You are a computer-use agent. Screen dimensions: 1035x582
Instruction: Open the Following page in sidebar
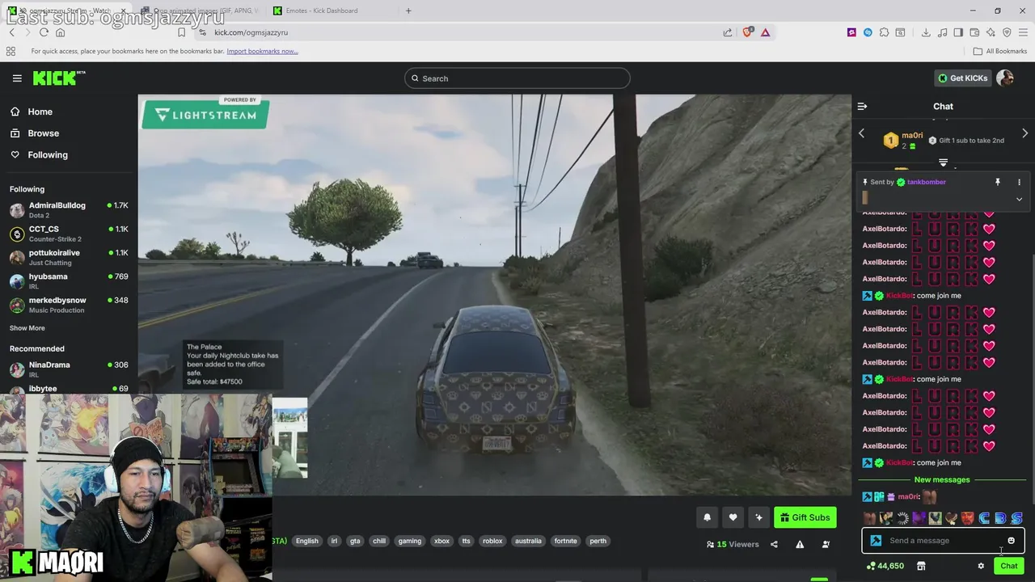(x=48, y=155)
